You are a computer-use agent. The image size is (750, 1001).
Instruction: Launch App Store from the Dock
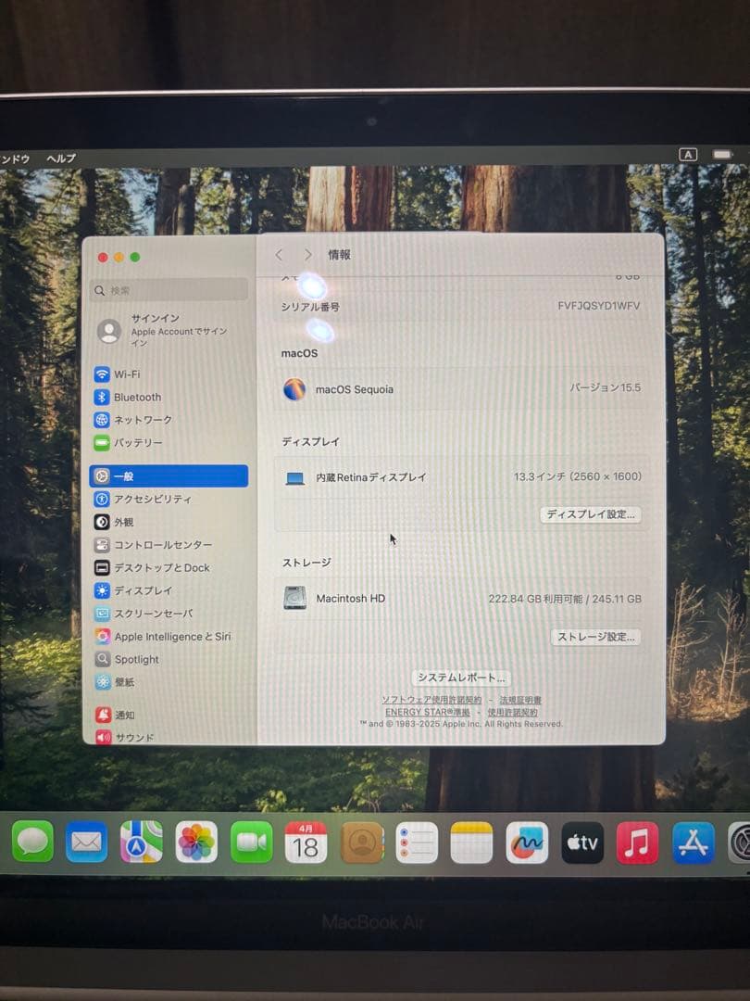694,843
